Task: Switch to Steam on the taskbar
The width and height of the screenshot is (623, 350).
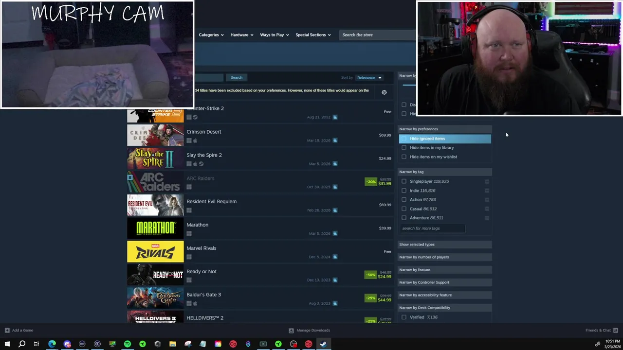Action: [324, 344]
